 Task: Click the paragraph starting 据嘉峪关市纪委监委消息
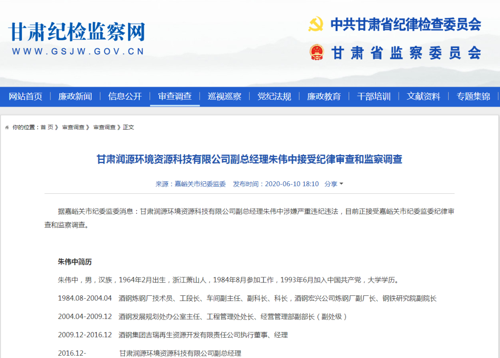pyautogui.click(x=250, y=218)
